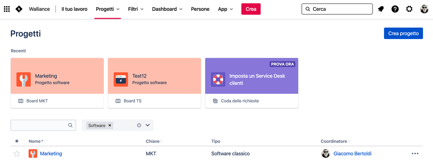
Task: Star the Marketing project as favorite
Action: [17, 153]
